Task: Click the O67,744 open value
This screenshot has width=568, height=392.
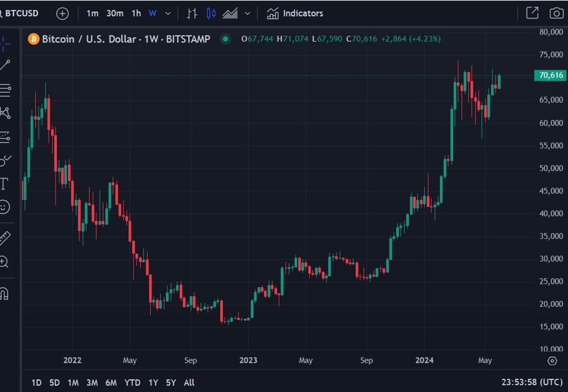Action: coord(257,39)
